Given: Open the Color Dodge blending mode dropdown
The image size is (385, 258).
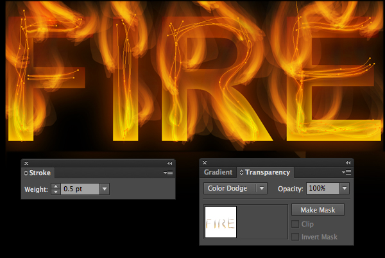Looking at the screenshot, I should tap(235, 188).
